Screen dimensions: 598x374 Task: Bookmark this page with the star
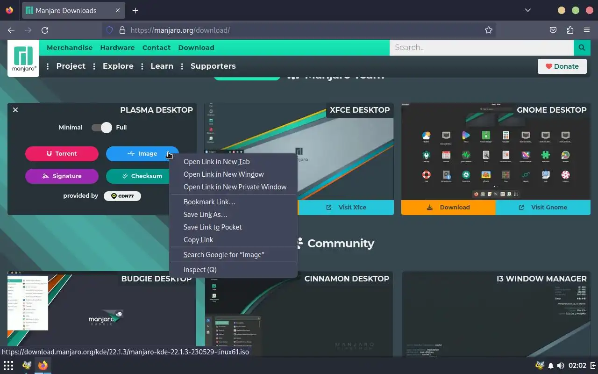click(x=489, y=30)
